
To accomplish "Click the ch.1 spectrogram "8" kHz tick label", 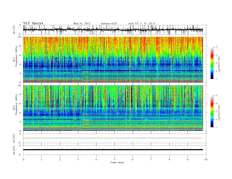I will click(x=21, y=46).
